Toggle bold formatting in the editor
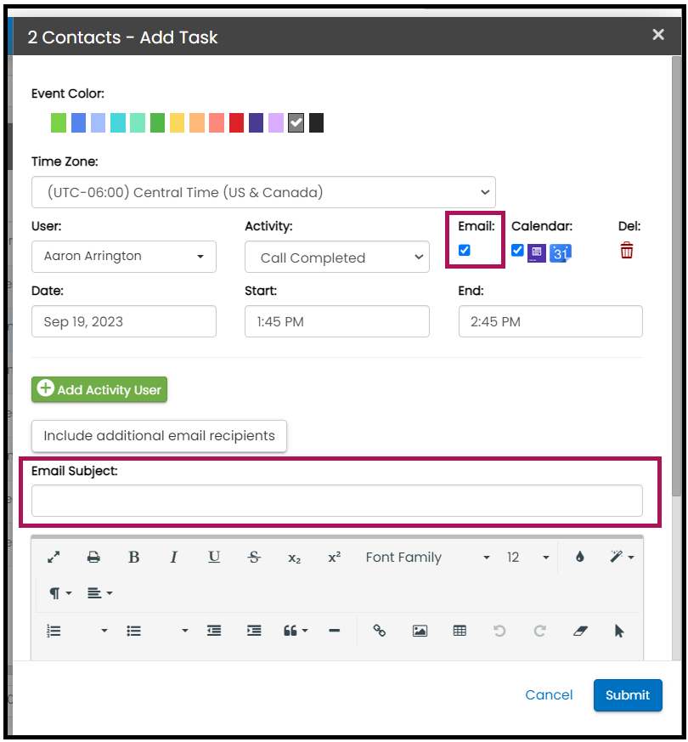Viewport: 688px width, 742px height. click(133, 558)
